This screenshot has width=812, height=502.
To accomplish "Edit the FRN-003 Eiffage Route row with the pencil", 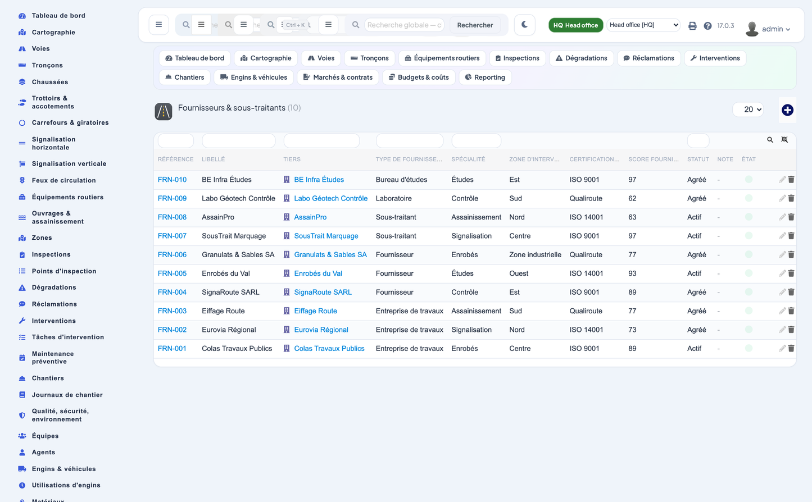I will click(x=782, y=311).
